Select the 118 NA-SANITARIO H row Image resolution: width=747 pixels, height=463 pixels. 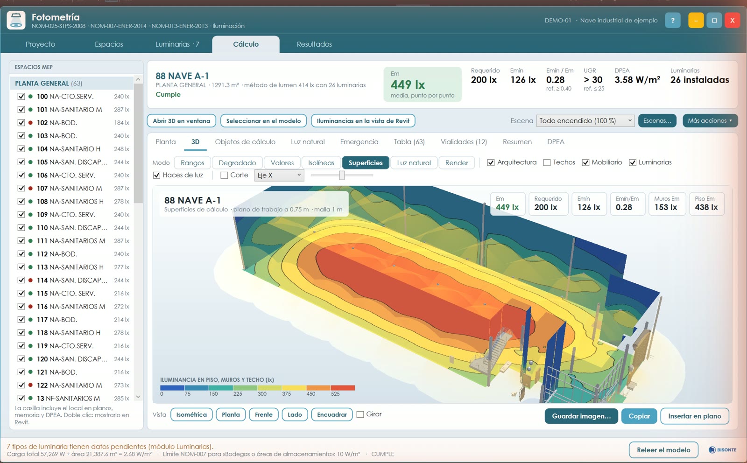pos(72,333)
